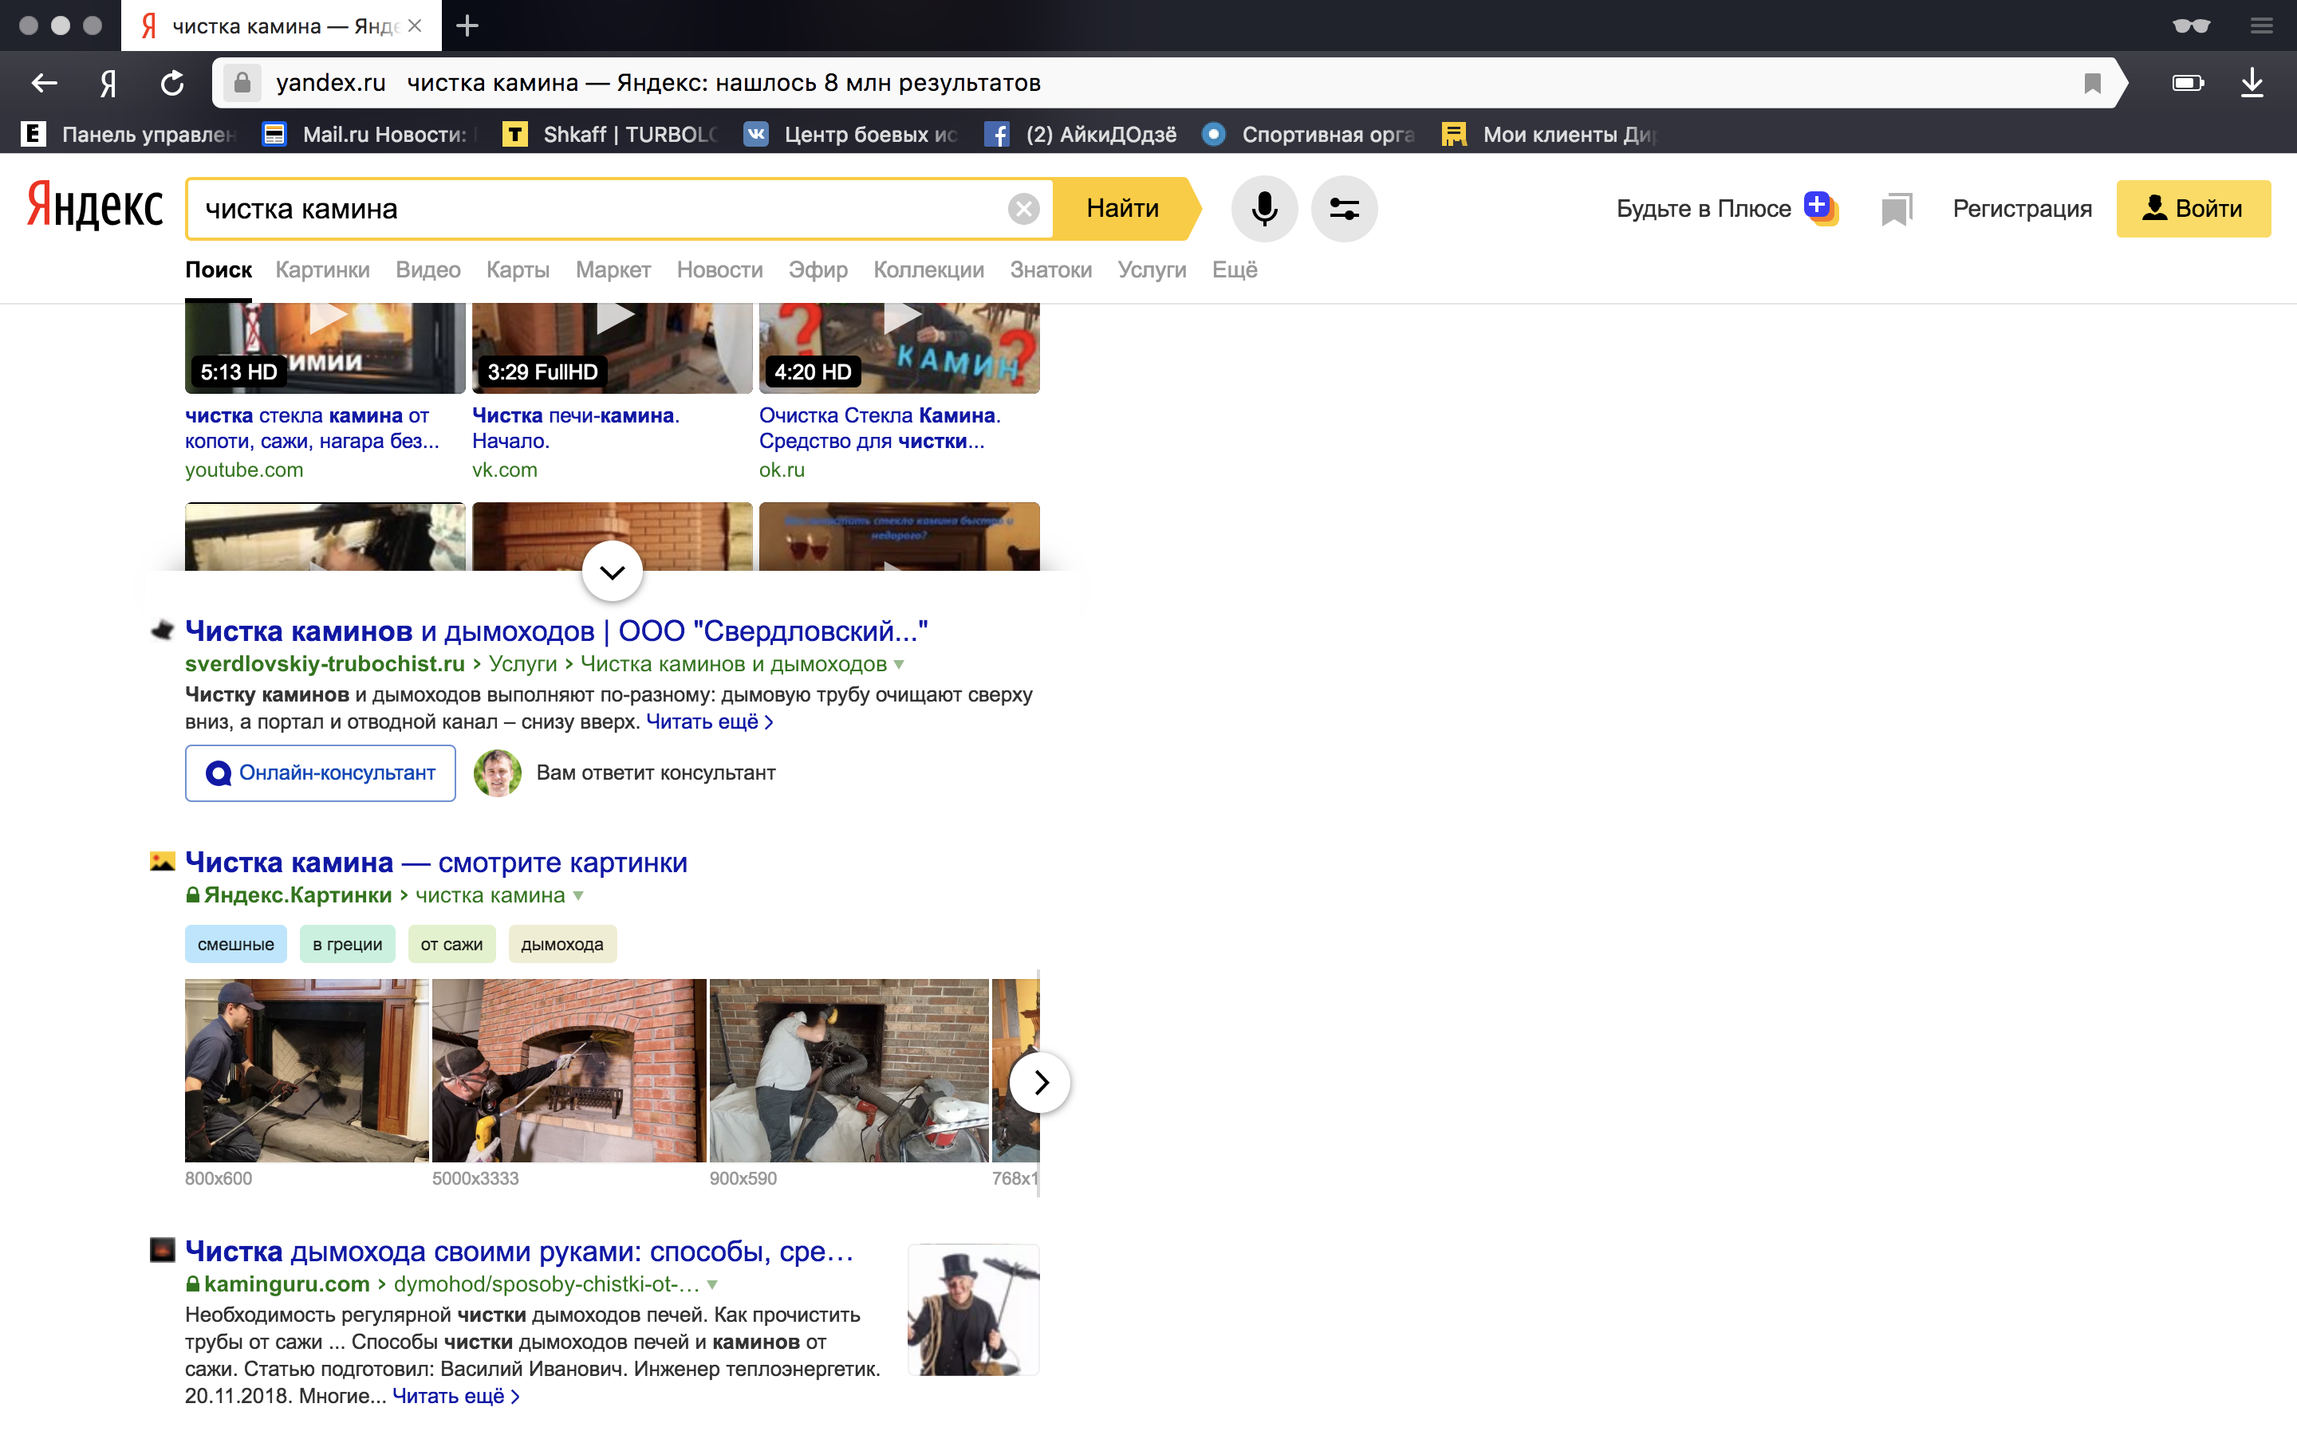Open Yandex collections bookmark icon near Регистрация
The width and height of the screenshot is (2297, 1435).
1896,209
